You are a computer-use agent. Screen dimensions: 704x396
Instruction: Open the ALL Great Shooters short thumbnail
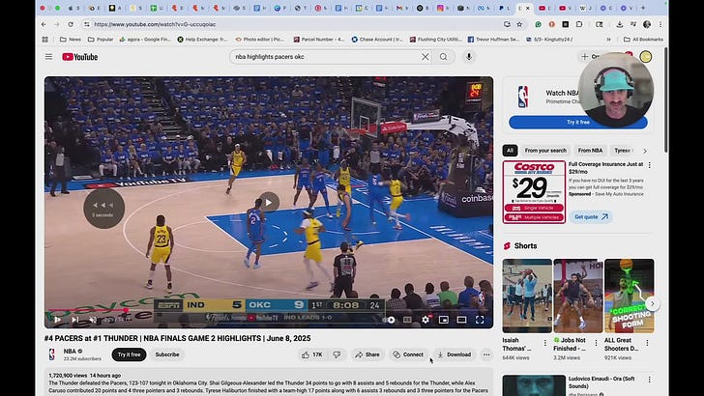pyautogui.click(x=629, y=296)
